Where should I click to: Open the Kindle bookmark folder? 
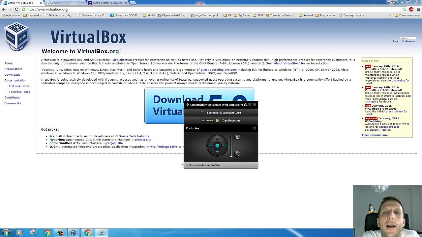coord(149,15)
